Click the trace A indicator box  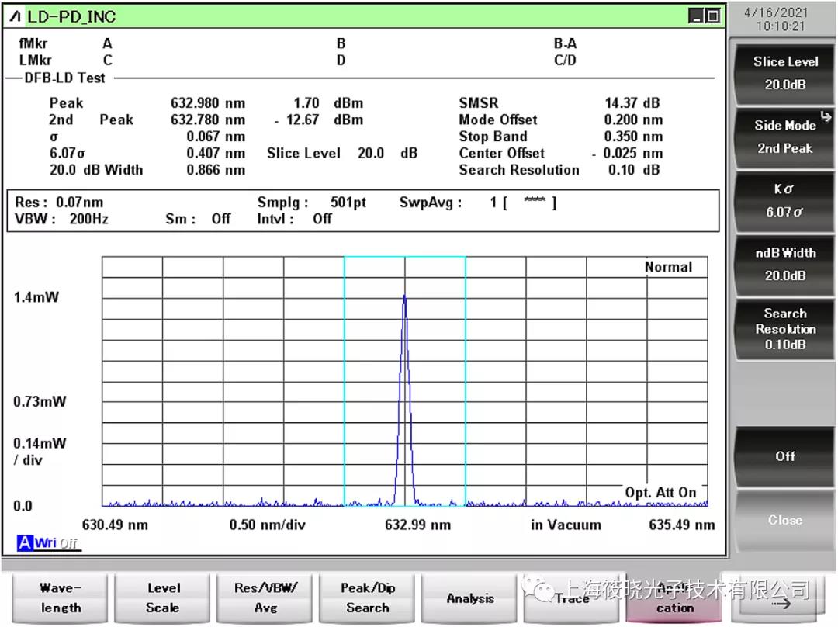(24, 543)
